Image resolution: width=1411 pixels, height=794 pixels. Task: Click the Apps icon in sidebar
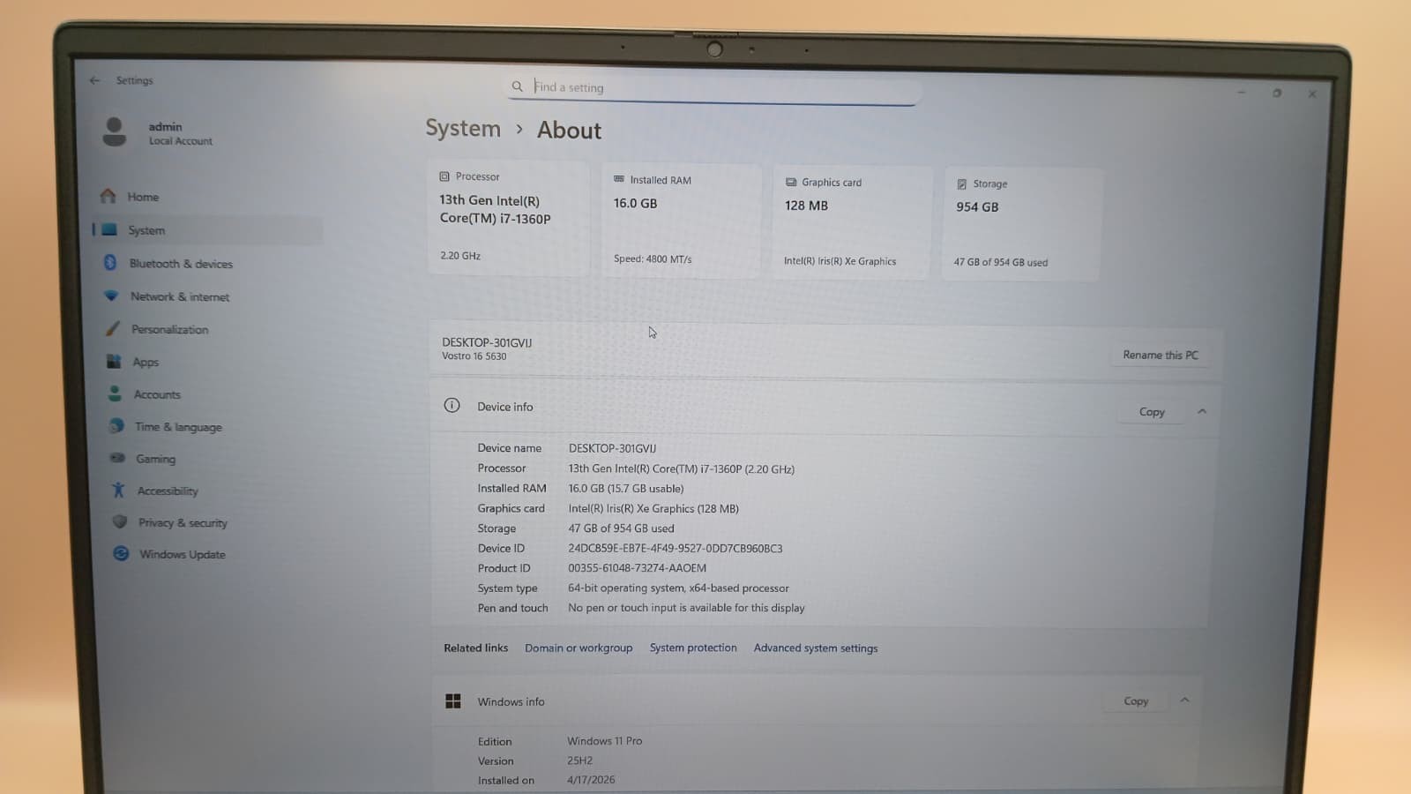[x=114, y=361]
